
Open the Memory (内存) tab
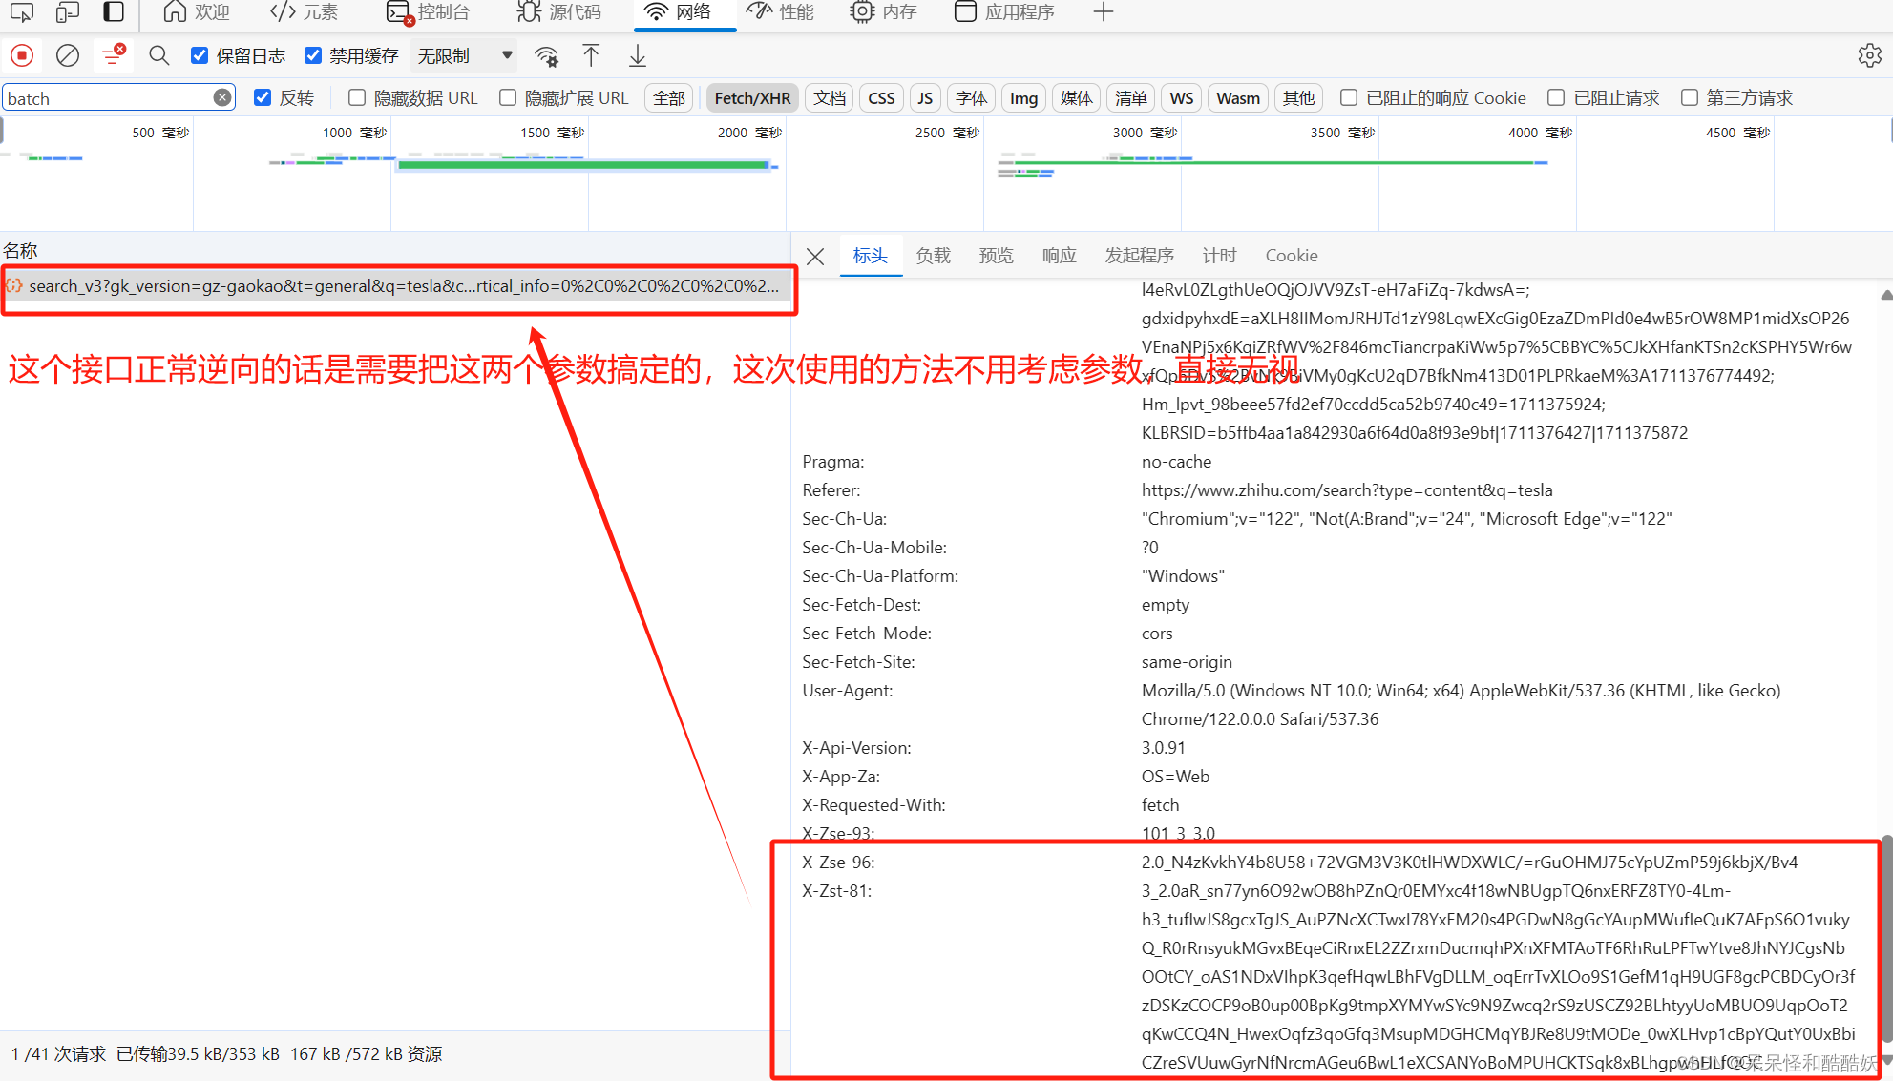click(884, 11)
